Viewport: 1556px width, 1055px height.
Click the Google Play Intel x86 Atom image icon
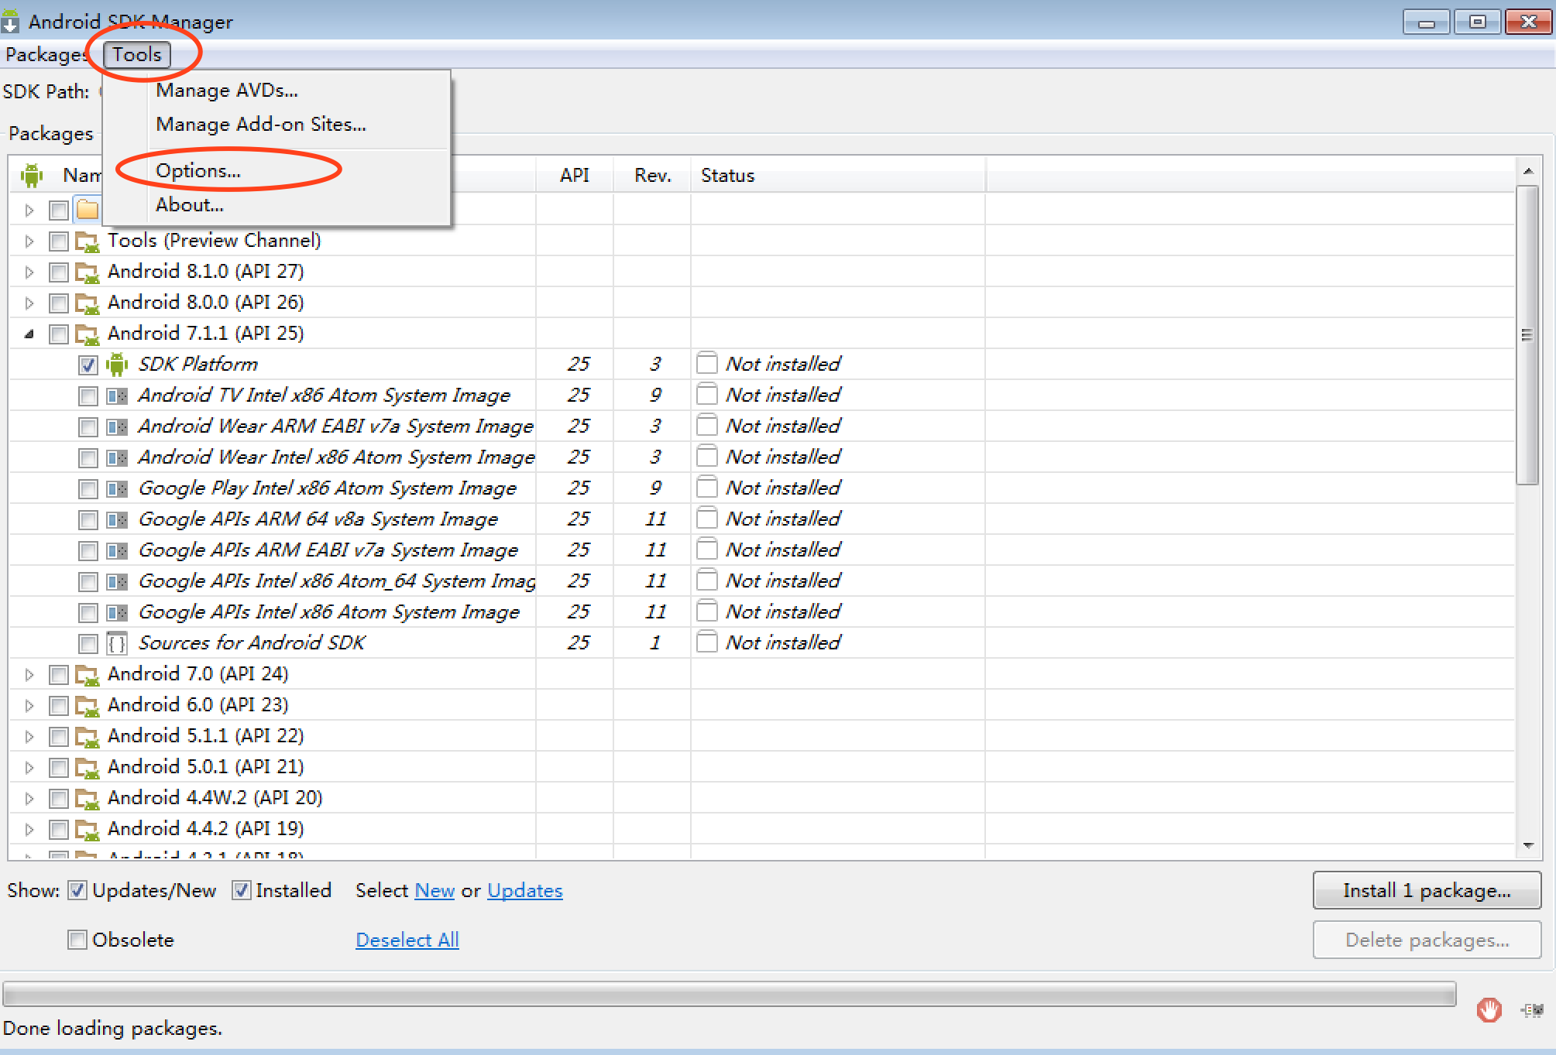pyautogui.click(x=117, y=488)
